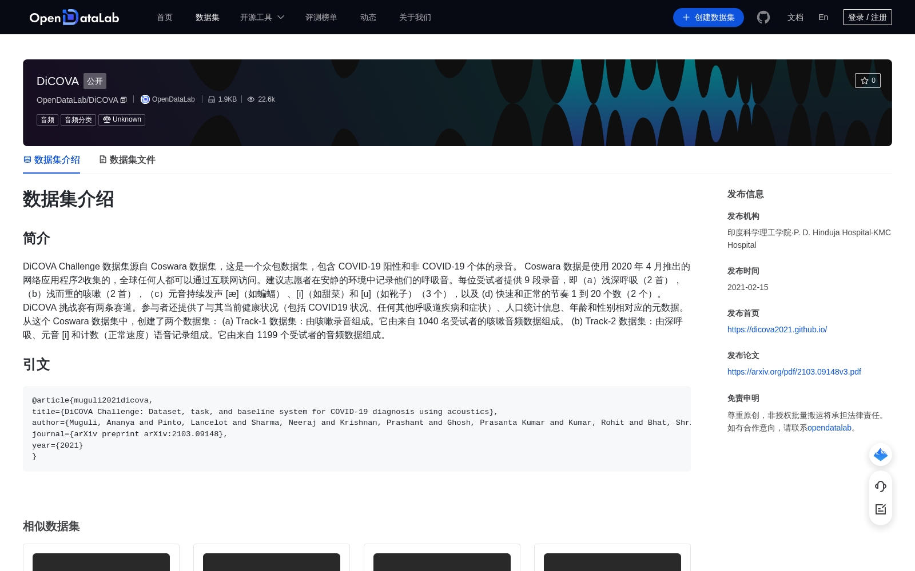915x571 pixels.
Task: Open the second similar dataset thumbnail
Action: click(272, 562)
